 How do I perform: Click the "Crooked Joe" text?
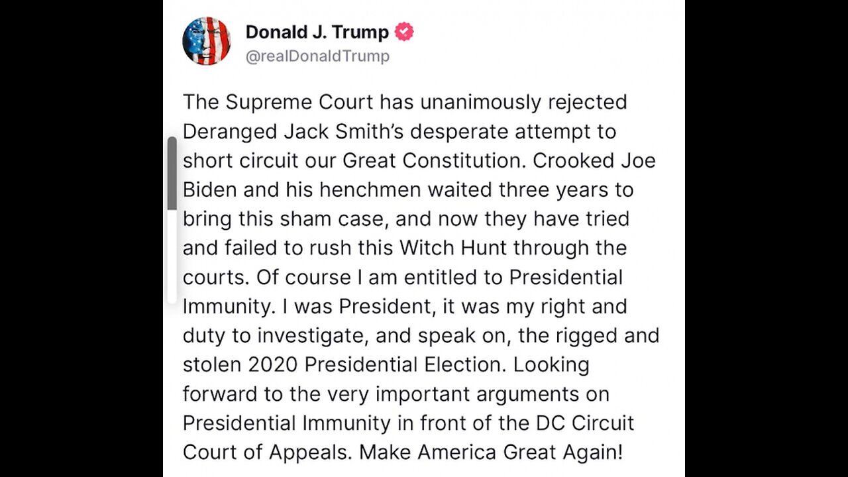[x=594, y=160]
